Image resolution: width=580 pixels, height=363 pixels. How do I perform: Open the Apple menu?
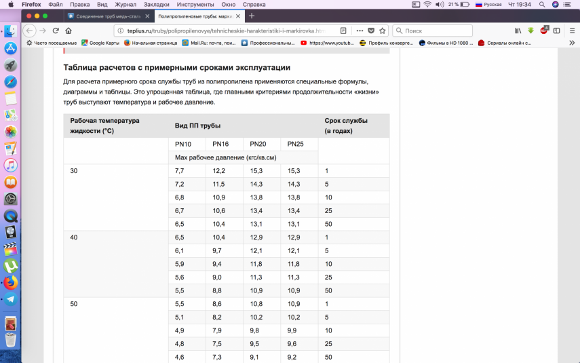pos(11,5)
